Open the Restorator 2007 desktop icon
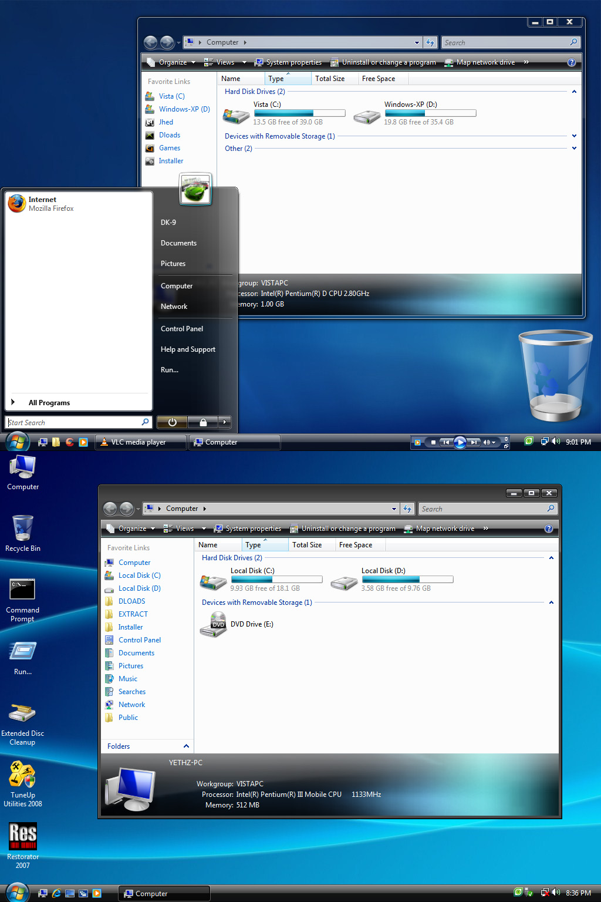 coord(22,836)
